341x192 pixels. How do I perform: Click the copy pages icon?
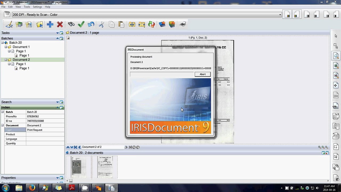[x=111, y=25]
